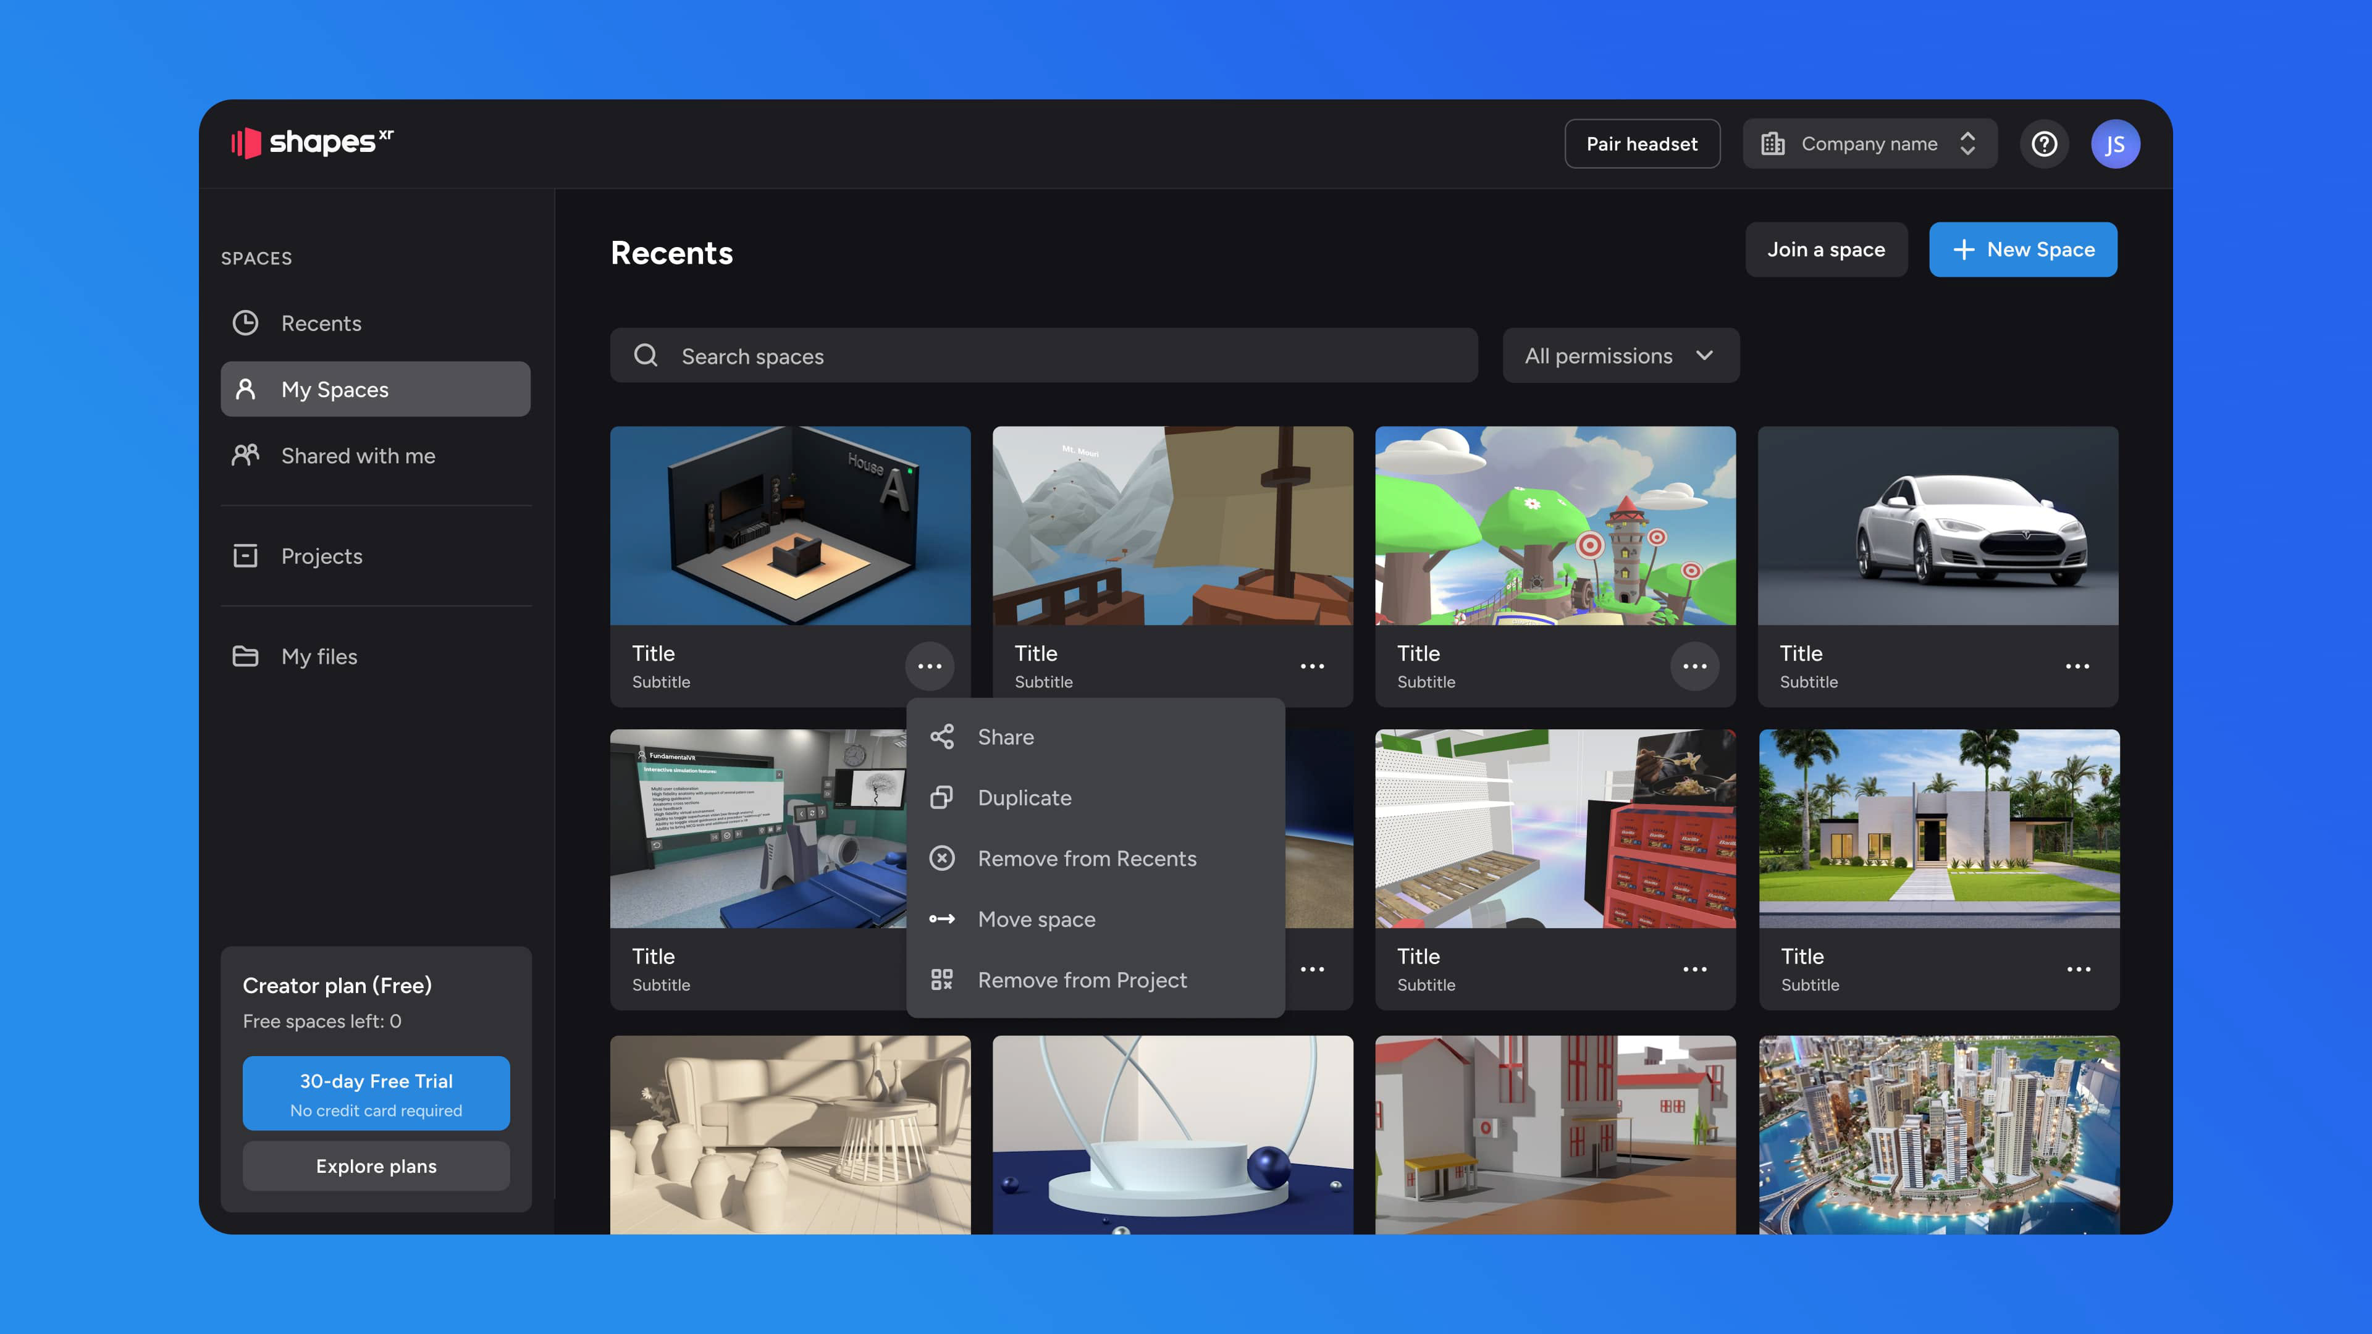Viewport: 2372px width, 1334px height.
Task: Start the 30-day Free Trial
Action: [x=376, y=1094]
